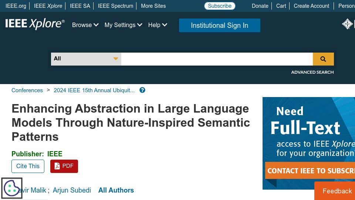Click the Publisher: IEEE label
355x200 pixels.
[37, 154]
